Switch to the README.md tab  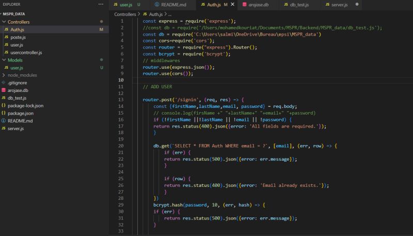point(169,5)
